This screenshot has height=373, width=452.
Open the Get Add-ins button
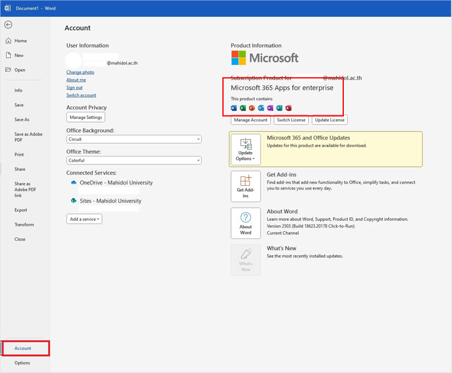[246, 186]
